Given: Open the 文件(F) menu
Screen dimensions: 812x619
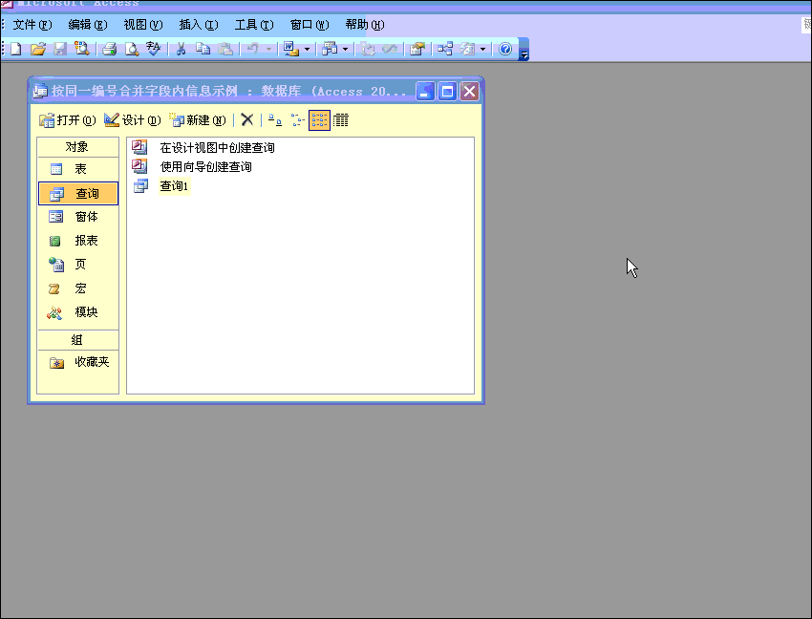Looking at the screenshot, I should [32, 25].
